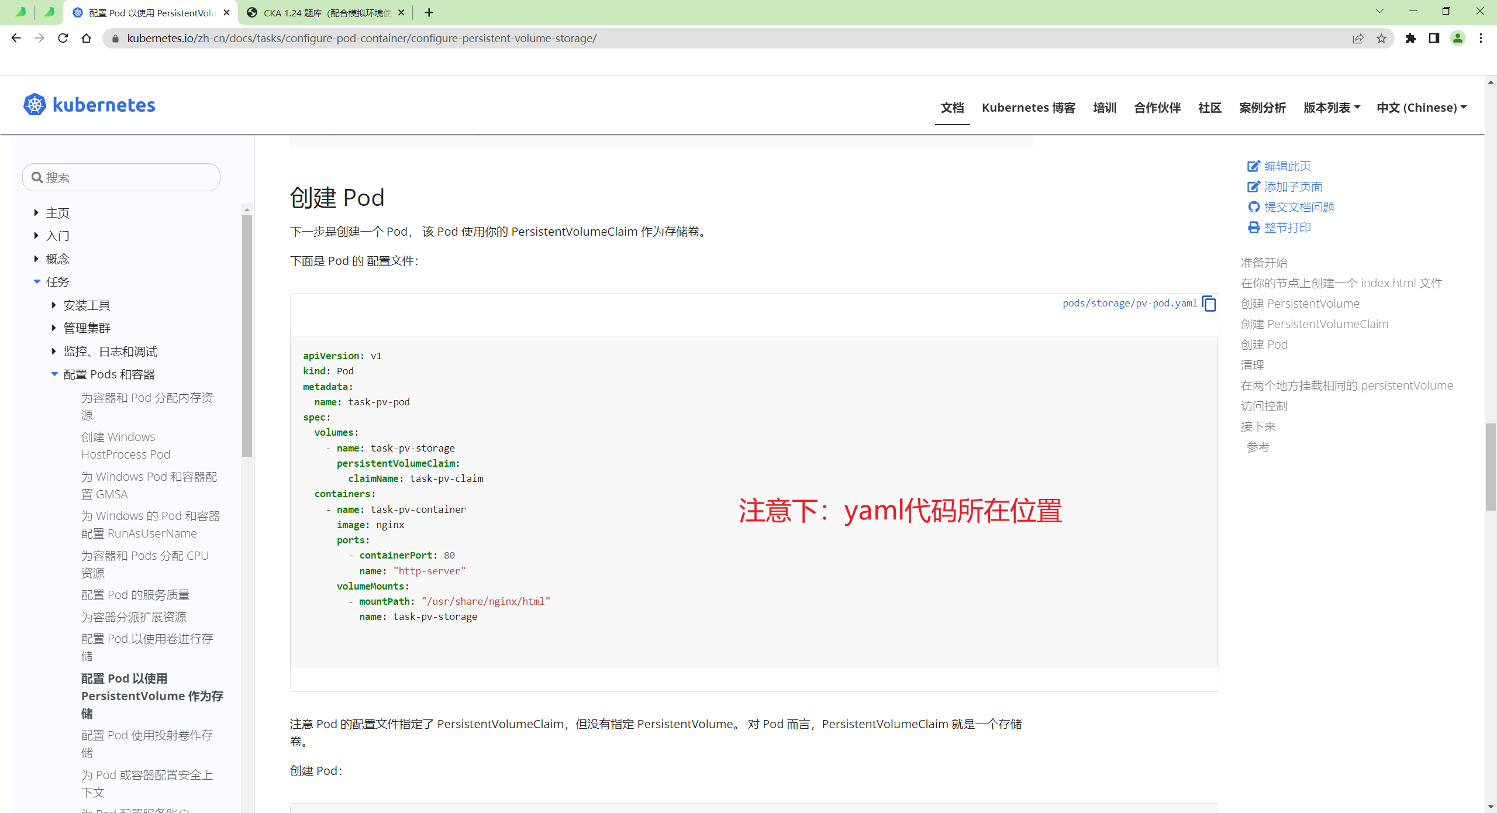
Task: Click the main page vertical scrollbar thumb
Action: coord(1491,467)
